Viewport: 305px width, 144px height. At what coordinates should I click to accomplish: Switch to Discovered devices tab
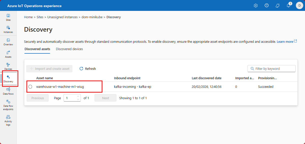[x=69, y=49]
